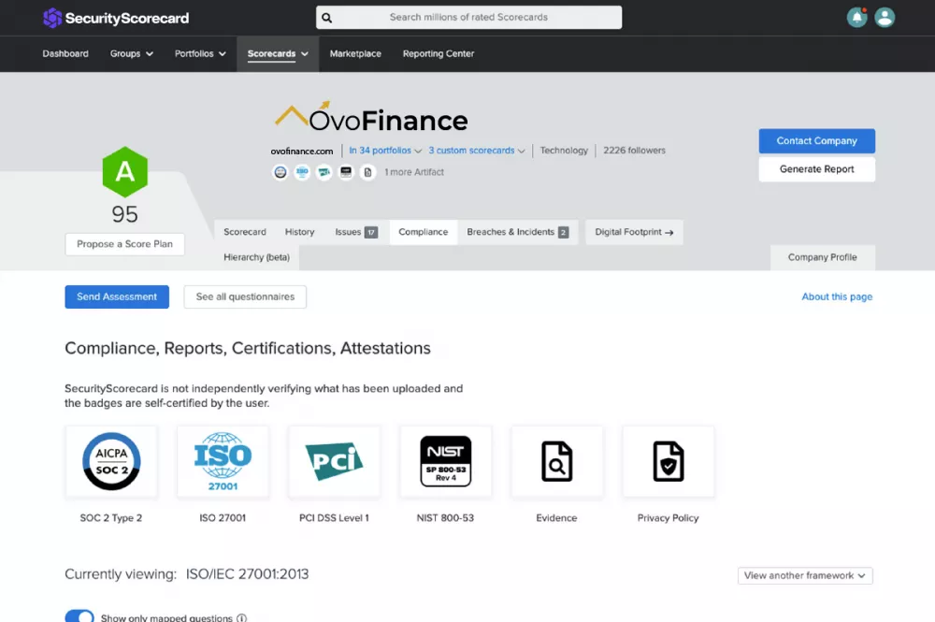
Task: Click the Generate Report button
Action: coord(817,169)
